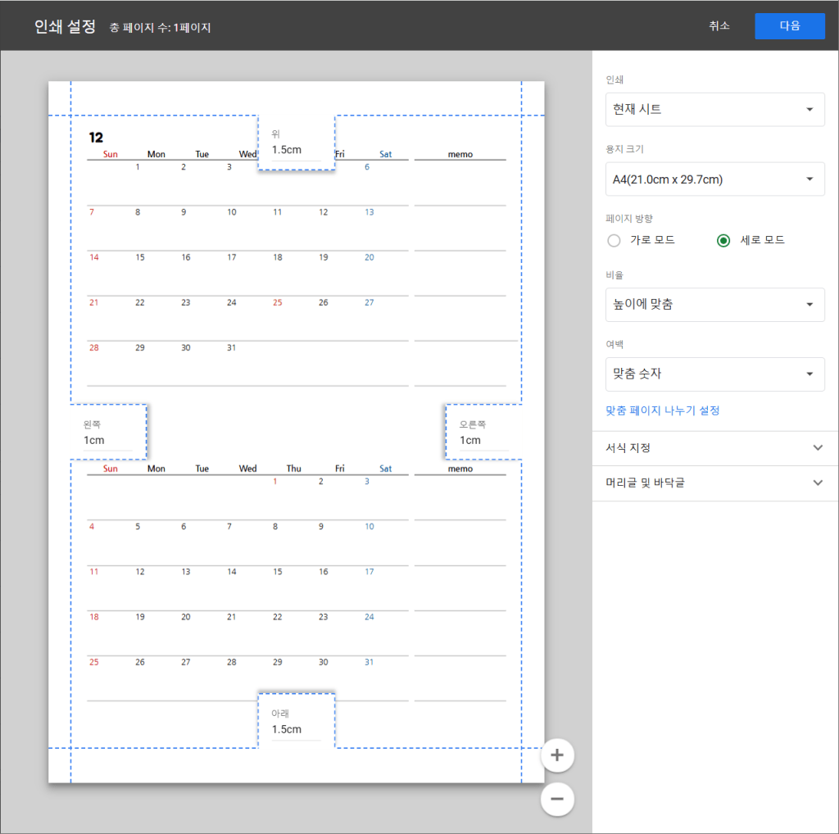The image size is (839, 834).
Task: Open the 여백 맞춤 숫자 dropdown
Action: coord(714,374)
